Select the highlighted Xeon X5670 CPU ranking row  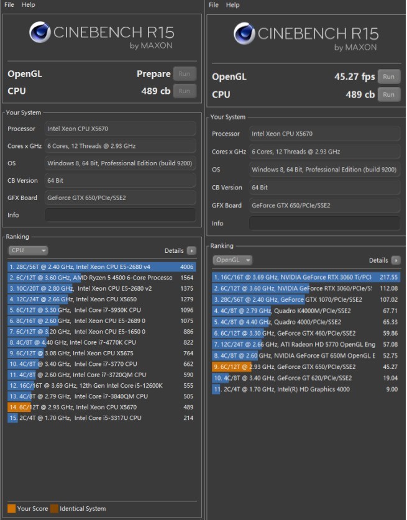pos(101,407)
